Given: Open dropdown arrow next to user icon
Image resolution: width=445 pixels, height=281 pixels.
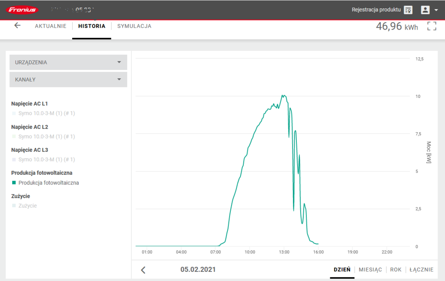Looking at the screenshot, I should point(436,10).
